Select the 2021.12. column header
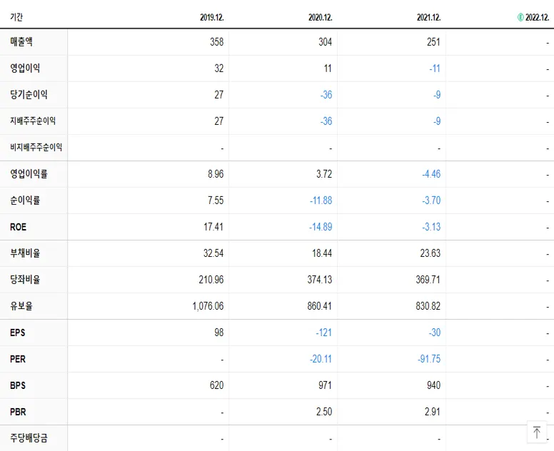Viewport: 554px width, 451px height. point(429,17)
